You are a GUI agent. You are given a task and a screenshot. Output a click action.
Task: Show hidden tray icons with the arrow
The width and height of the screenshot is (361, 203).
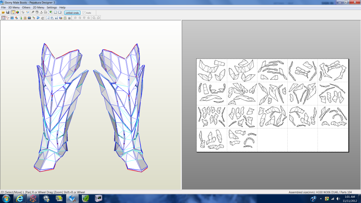pos(321,199)
